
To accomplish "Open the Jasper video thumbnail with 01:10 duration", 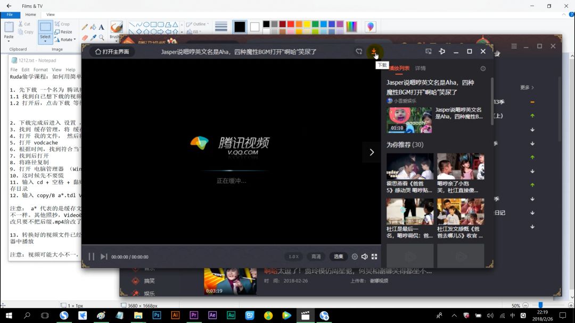I will pyautogui.click(x=409, y=120).
